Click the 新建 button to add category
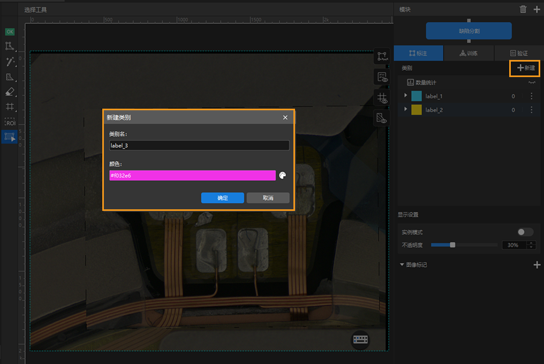 (525, 68)
